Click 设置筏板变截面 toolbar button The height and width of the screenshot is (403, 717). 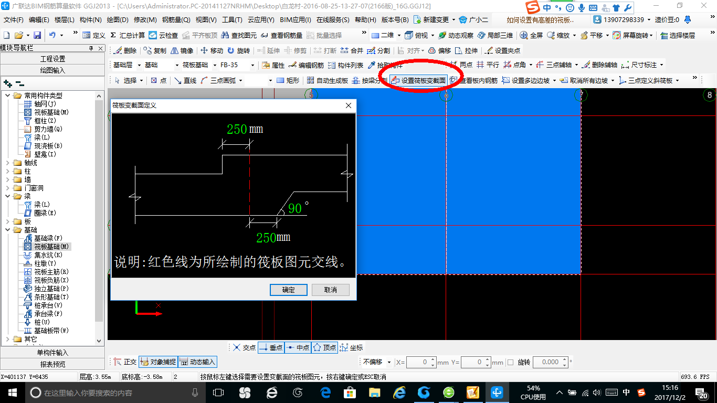tap(418, 80)
